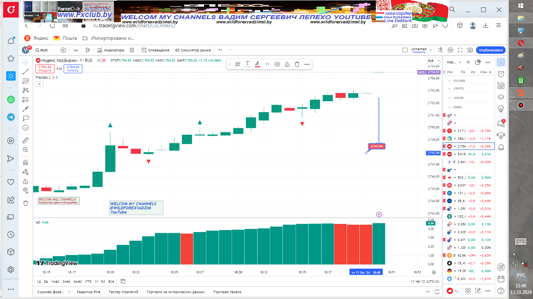Screen dimensions: 533x299
Task: Add a symbol to compare
Action: pos(63,50)
